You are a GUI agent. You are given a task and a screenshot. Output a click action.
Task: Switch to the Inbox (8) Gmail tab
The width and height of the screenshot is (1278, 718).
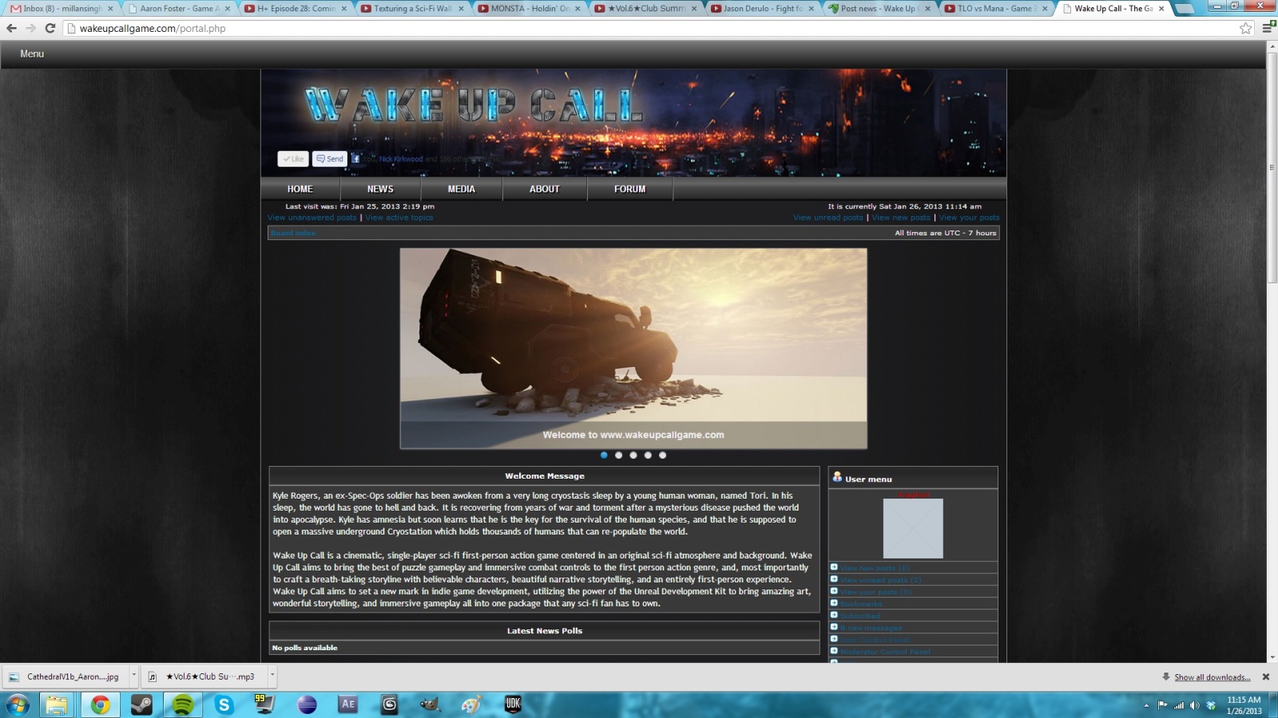tap(62, 9)
